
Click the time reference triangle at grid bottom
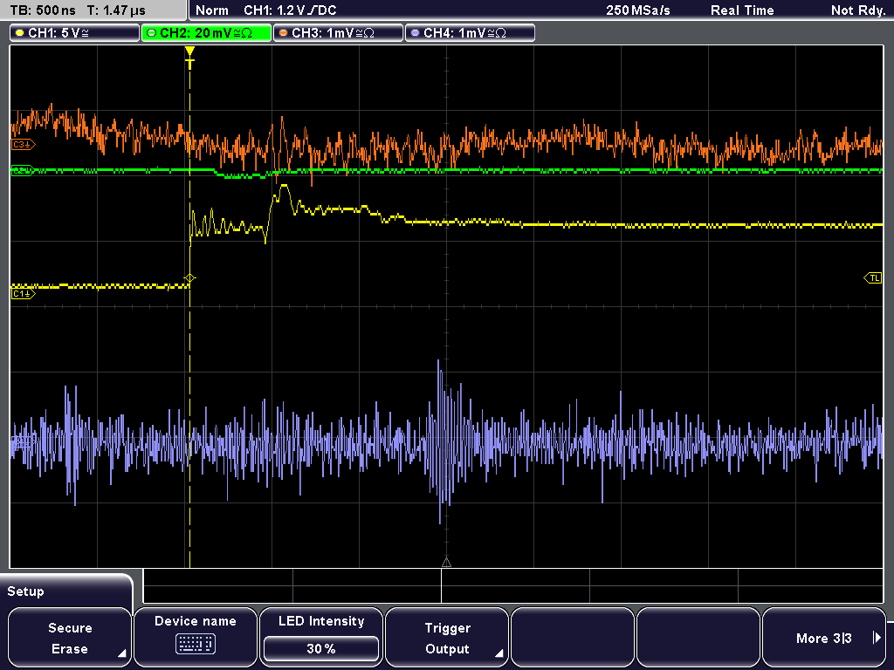pyautogui.click(x=446, y=563)
